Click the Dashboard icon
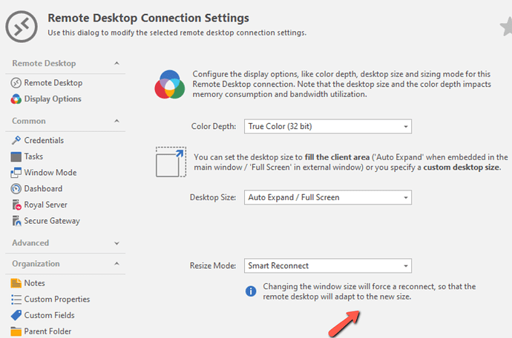The image size is (512, 338). click(16, 189)
